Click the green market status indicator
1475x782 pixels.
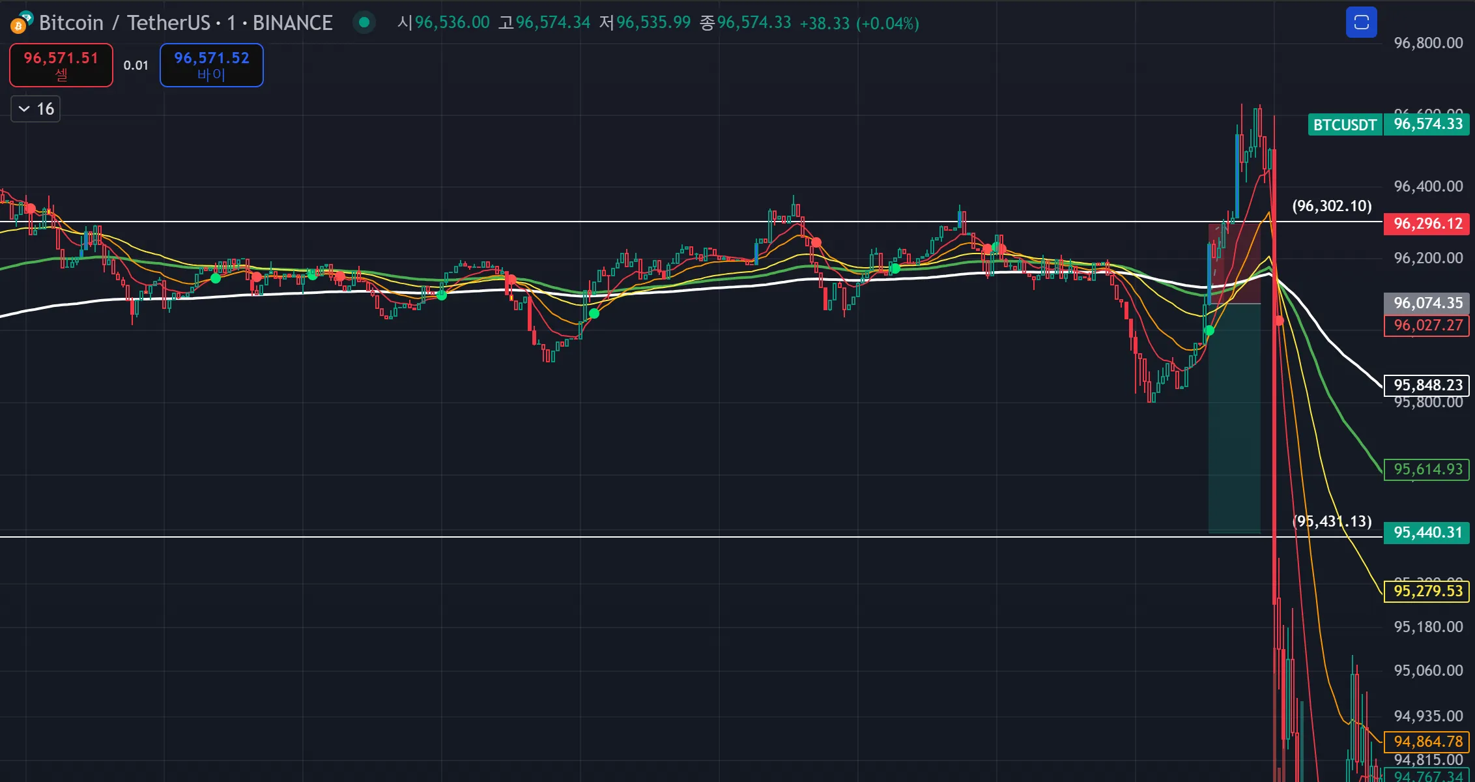point(364,23)
